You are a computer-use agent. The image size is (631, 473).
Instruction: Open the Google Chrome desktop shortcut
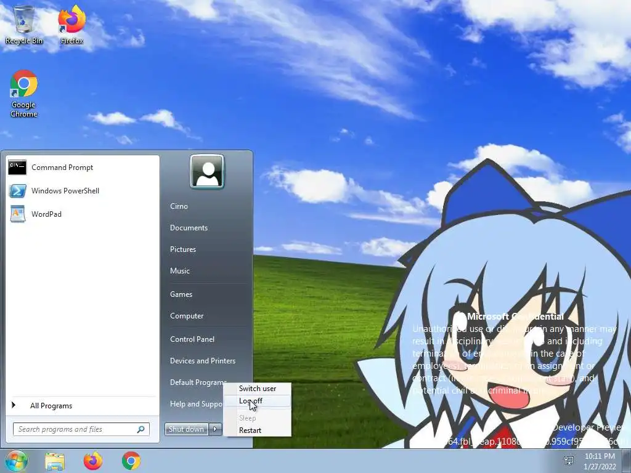[24, 94]
